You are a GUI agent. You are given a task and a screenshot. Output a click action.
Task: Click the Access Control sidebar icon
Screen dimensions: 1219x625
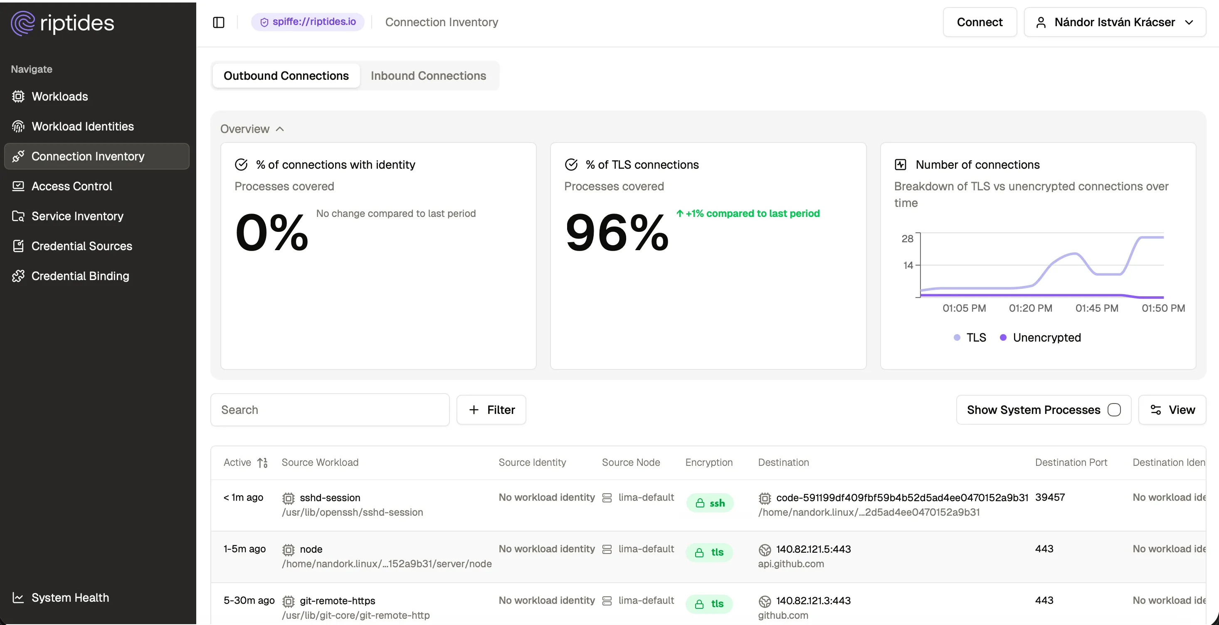18,187
